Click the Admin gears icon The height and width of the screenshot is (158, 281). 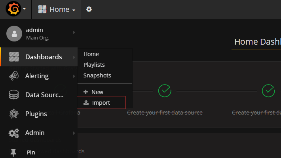[14, 133]
